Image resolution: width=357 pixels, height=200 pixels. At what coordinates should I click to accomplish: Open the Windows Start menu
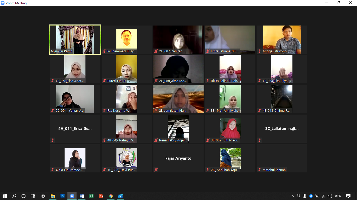pos(4,196)
